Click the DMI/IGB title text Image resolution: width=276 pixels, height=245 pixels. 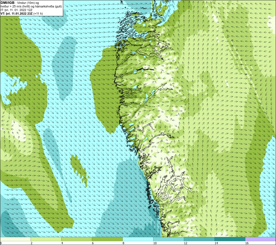coord(7,3)
